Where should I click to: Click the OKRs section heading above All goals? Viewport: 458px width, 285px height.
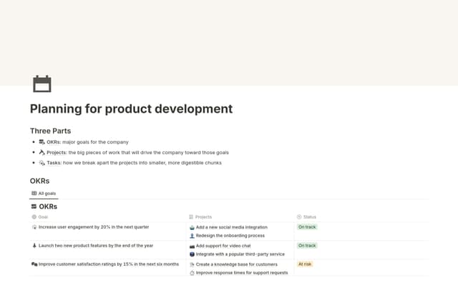[x=39, y=181]
